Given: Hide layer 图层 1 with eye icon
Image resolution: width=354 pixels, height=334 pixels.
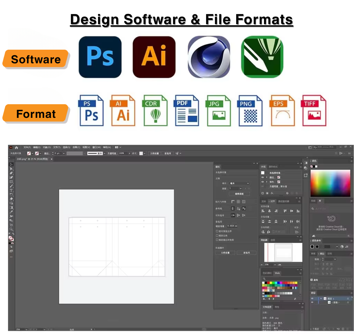Looking at the screenshot, I should point(312,298).
